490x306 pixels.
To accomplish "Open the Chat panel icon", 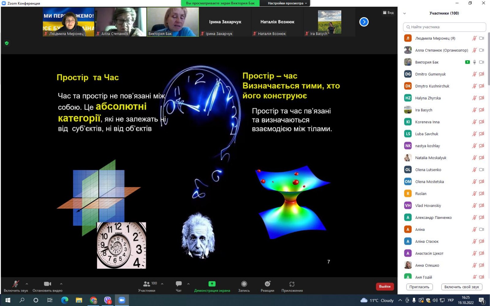I will [x=179, y=284].
